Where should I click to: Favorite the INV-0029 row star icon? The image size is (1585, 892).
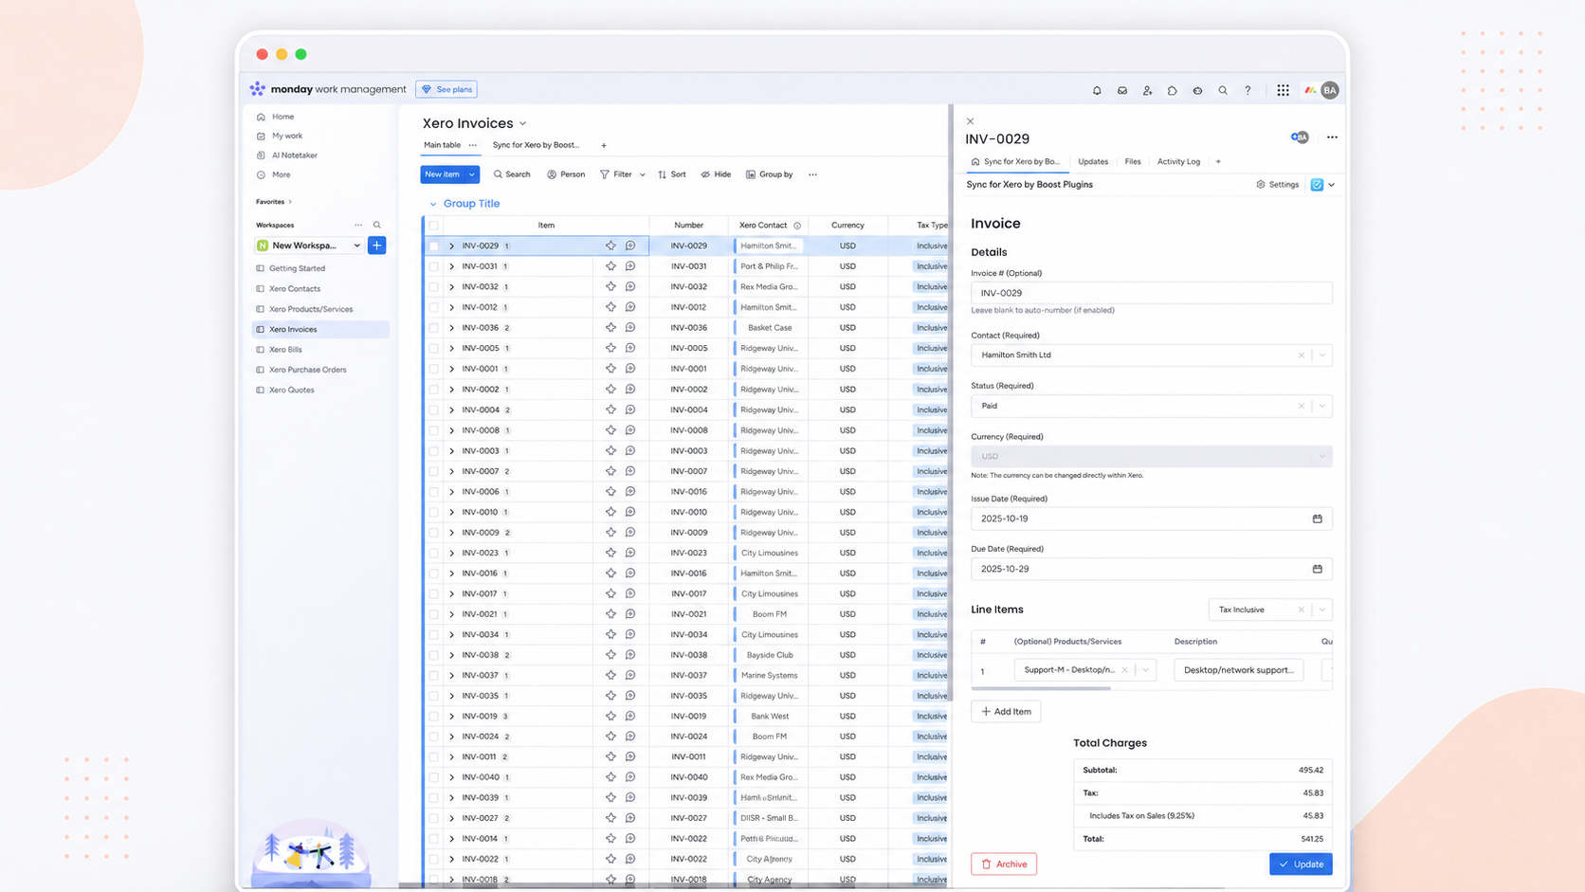(610, 246)
